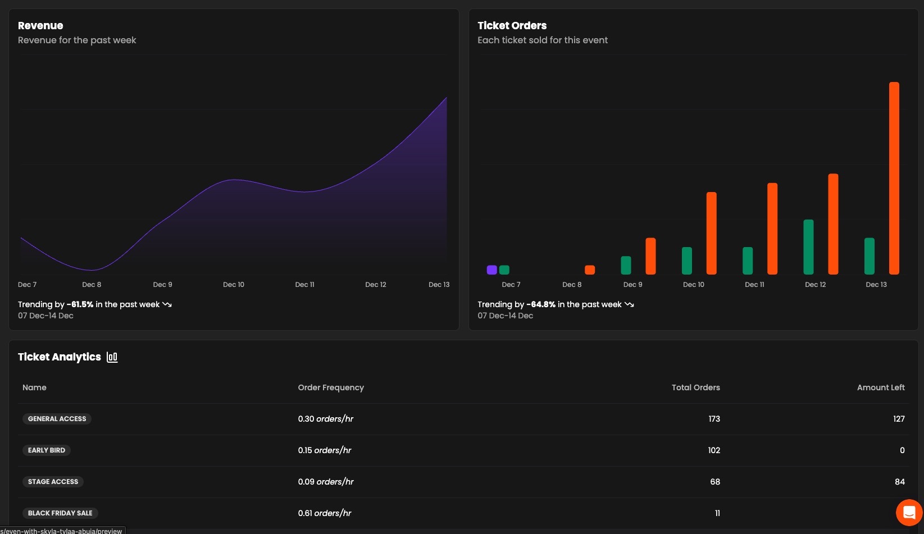Select the EARLY BIRD ticket badge
This screenshot has width=924, height=534.
pos(47,450)
